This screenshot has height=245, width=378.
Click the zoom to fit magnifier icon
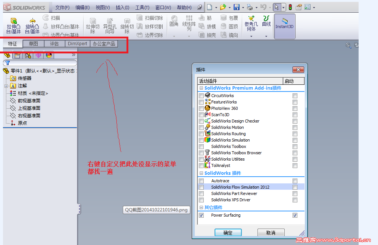pyautogui.click(x=348, y=45)
